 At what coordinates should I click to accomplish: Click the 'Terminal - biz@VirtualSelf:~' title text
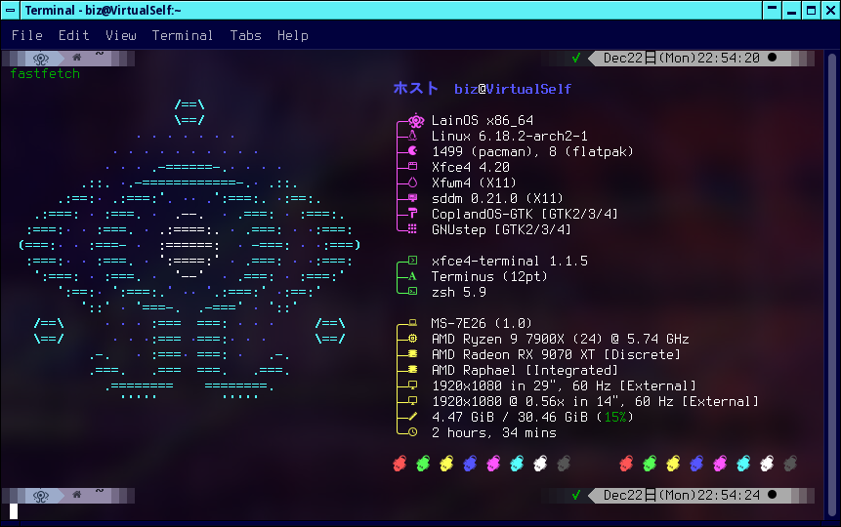[x=103, y=10]
